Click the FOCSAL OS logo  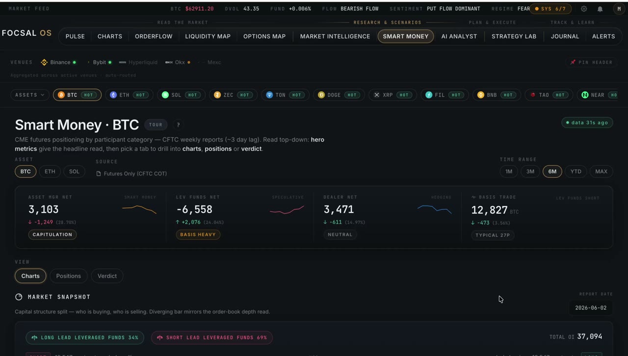[x=26, y=33]
